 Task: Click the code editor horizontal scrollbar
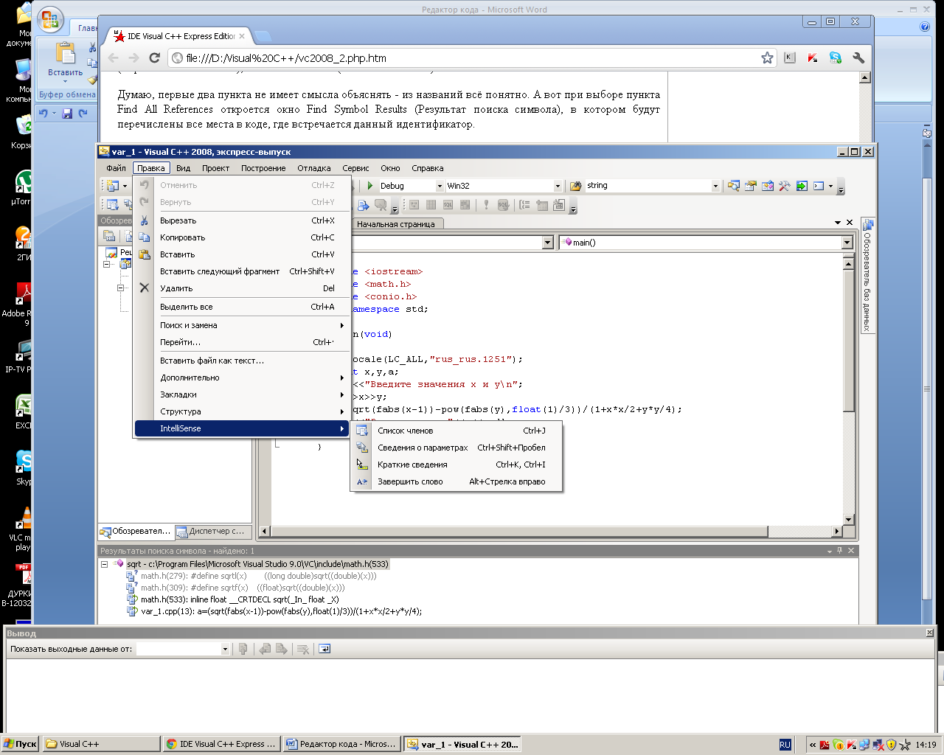[551, 531]
